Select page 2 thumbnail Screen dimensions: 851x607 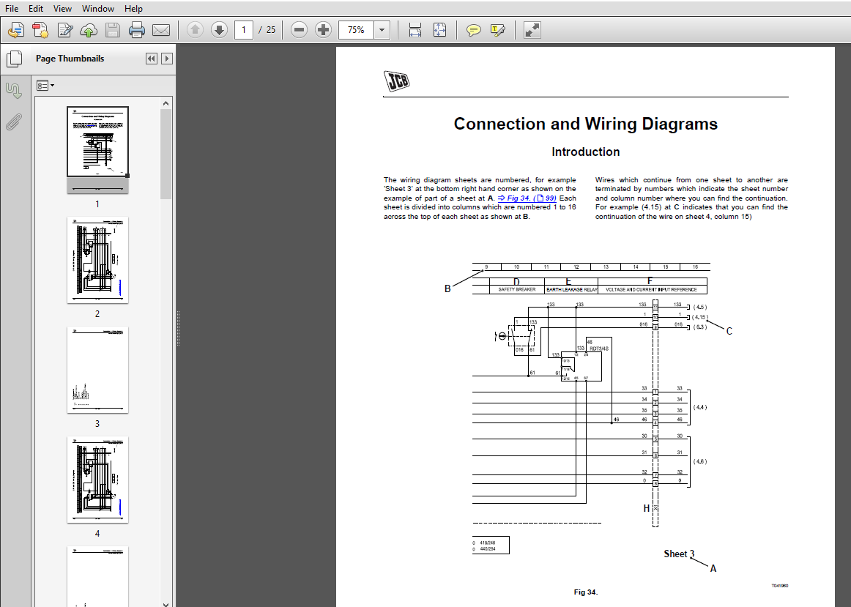point(97,260)
